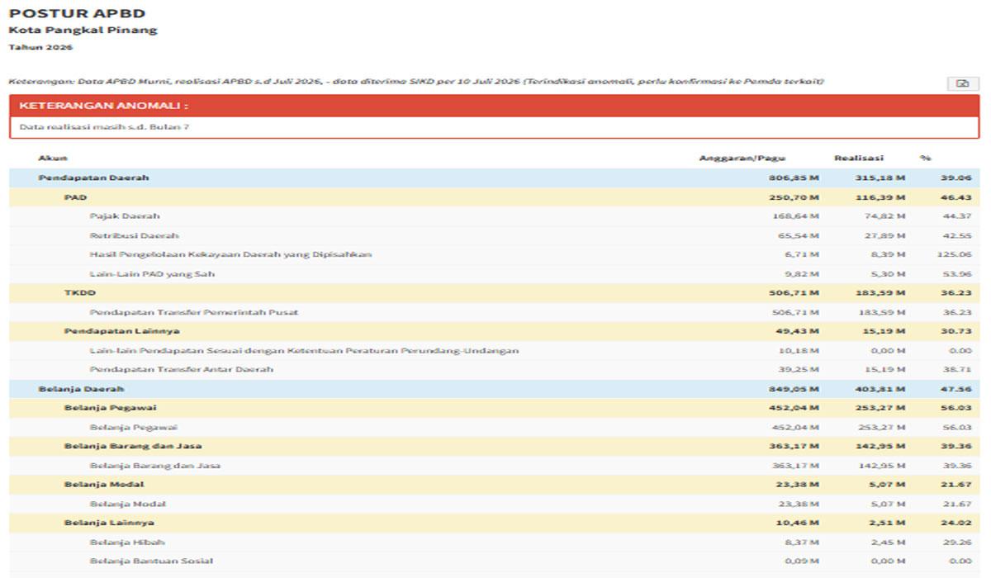Click the KETERANGAN ANOMALI red banner
Image resolution: width=991 pixels, height=578 pixels.
point(494,106)
